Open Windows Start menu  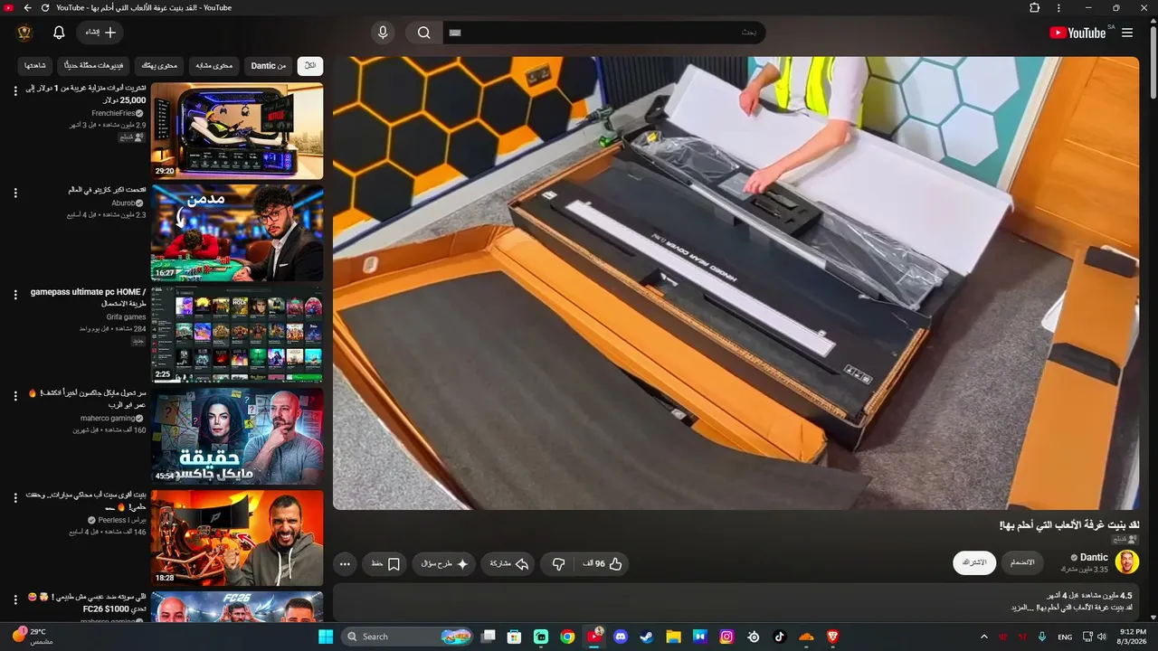tap(326, 637)
